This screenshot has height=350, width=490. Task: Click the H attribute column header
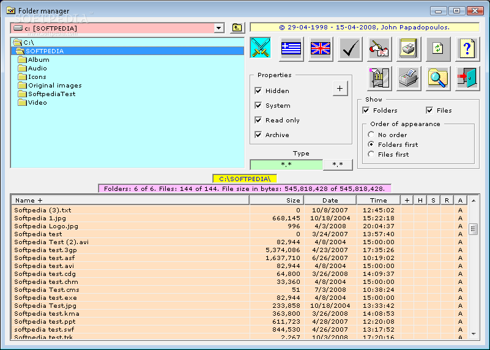420,200
